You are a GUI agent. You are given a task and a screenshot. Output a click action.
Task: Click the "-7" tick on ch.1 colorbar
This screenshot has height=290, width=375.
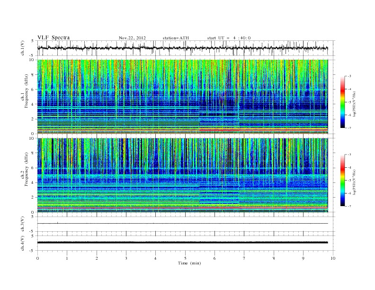coord(349,128)
